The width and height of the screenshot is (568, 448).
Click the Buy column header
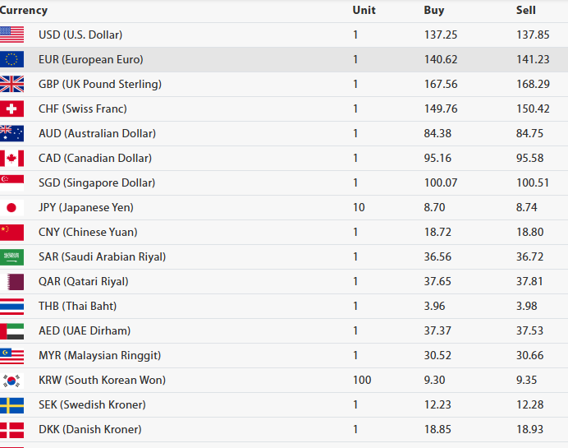pos(433,11)
